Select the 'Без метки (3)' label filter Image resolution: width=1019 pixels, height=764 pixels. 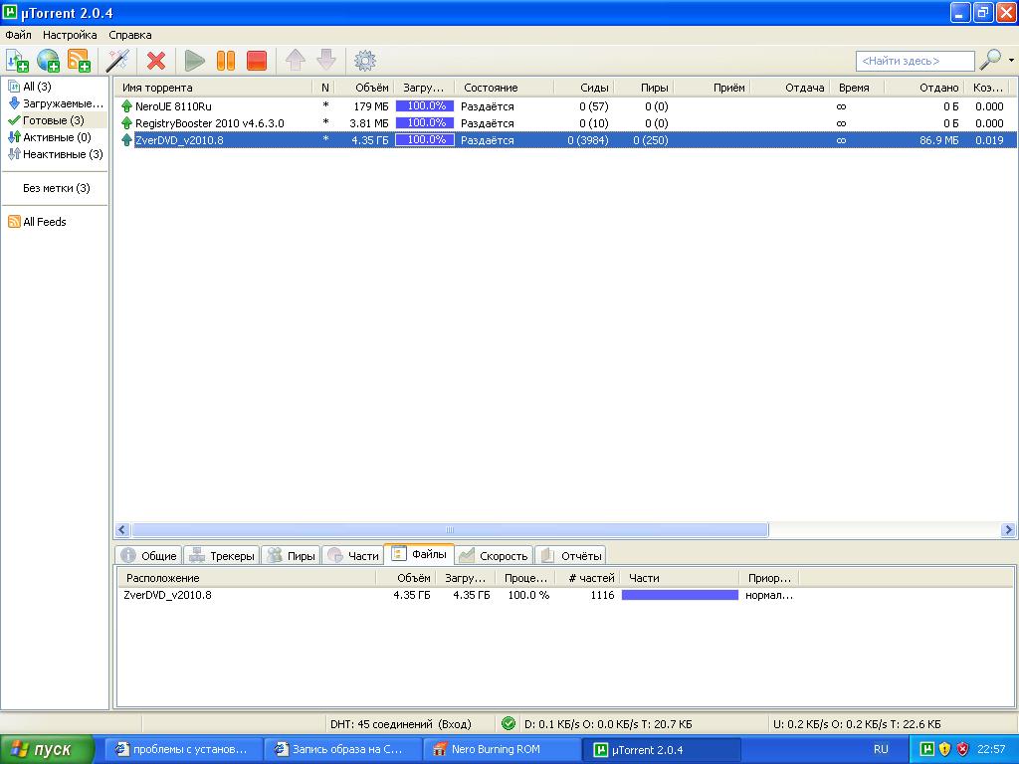57,188
